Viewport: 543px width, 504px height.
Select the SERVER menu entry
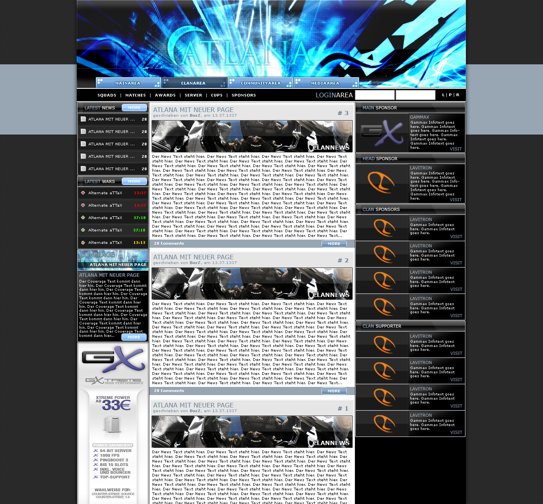pos(194,95)
